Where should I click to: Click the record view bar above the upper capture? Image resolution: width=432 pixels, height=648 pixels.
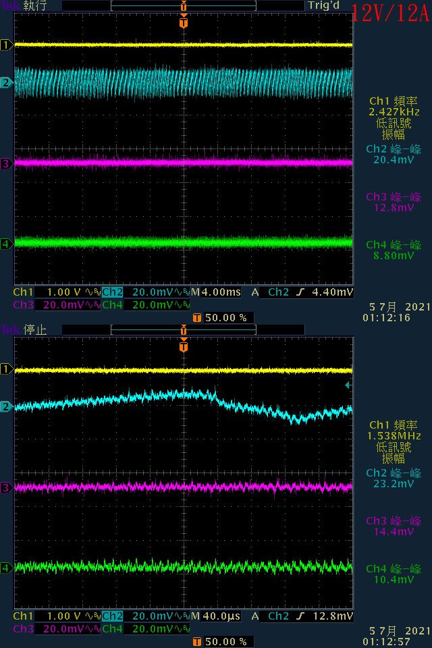point(184,6)
